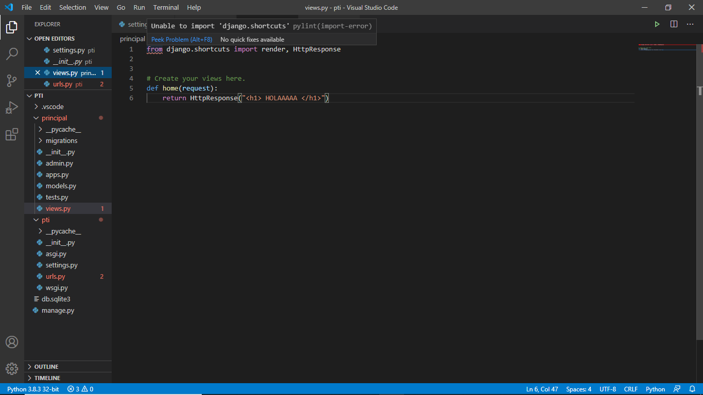This screenshot has width=703, height=395.
Task: Open the File menu
Action: coord(27,7)
